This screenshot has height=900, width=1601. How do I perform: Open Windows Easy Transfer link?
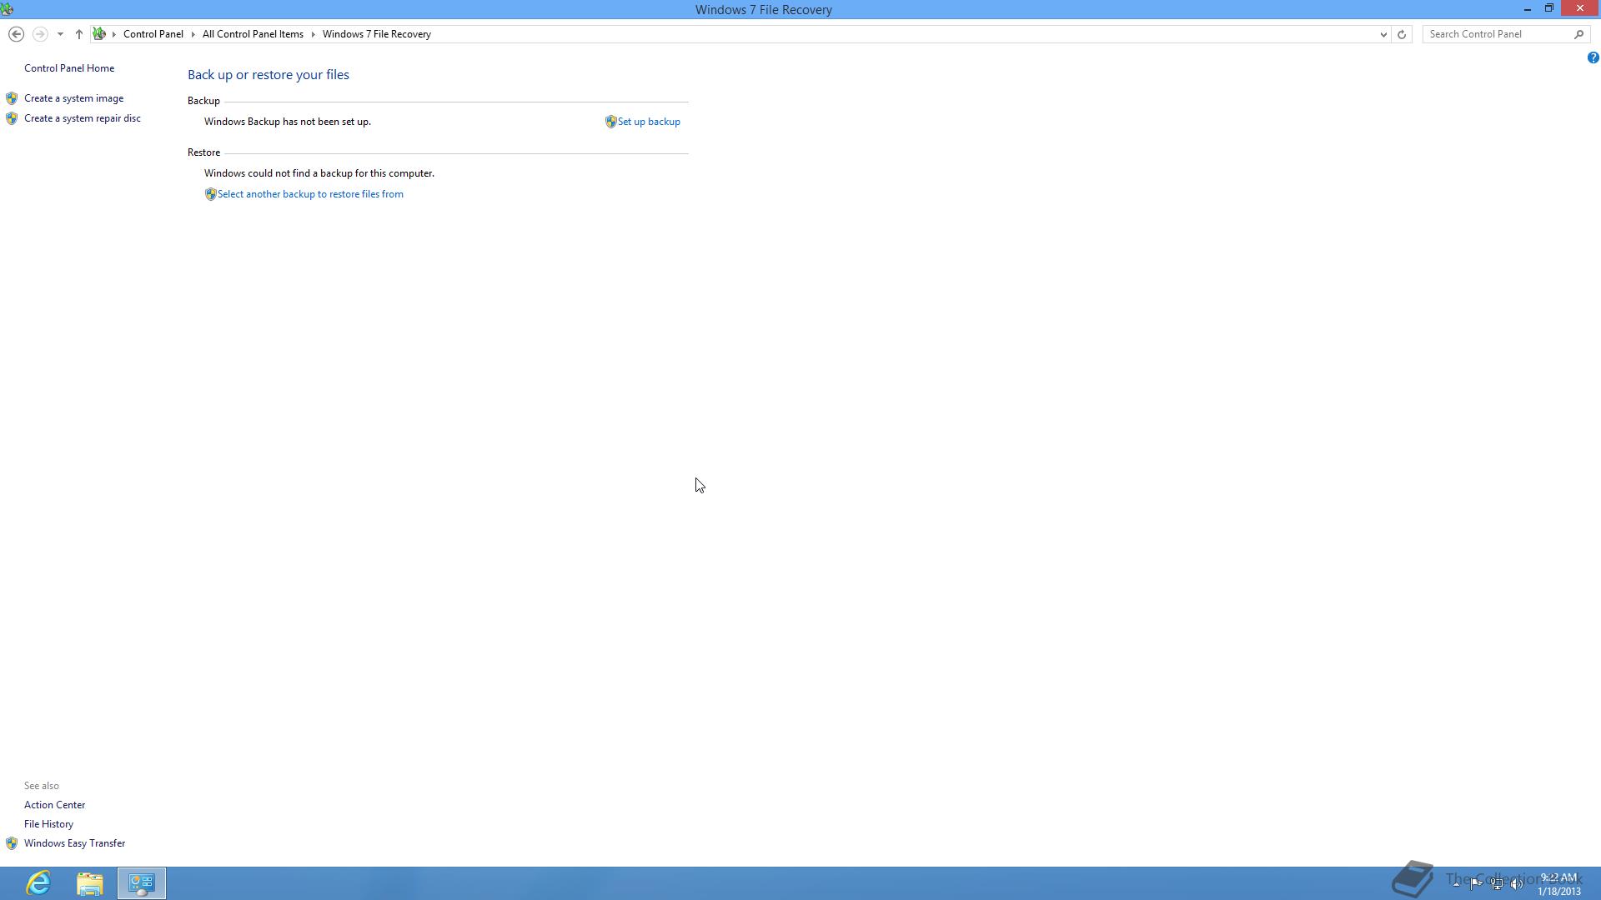[x=74, y=843]
